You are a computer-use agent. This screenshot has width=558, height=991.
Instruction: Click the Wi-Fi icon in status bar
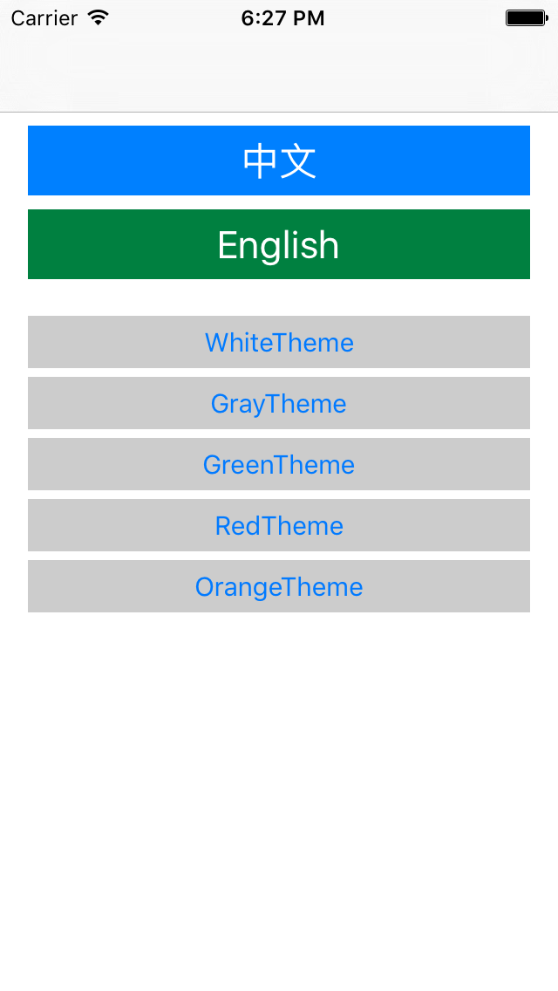click(99, 17)
